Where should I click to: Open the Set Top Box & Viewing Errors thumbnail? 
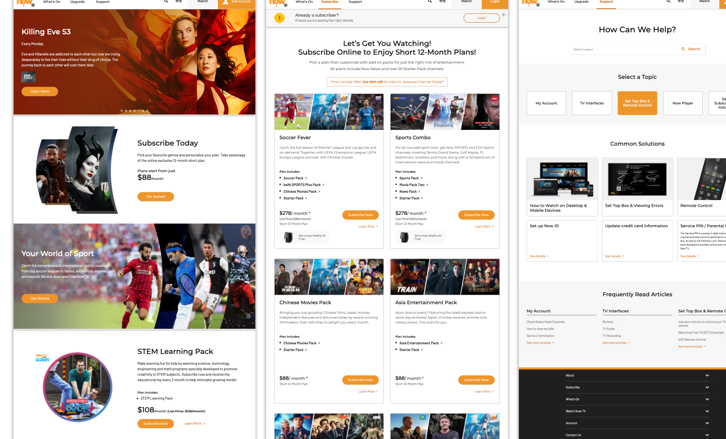pyautogui.click(x=637, y=179)
